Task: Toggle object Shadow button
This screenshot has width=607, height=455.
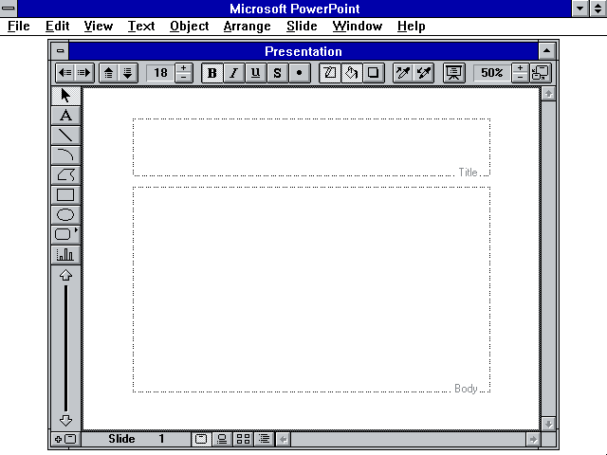Action: point(373,73)
